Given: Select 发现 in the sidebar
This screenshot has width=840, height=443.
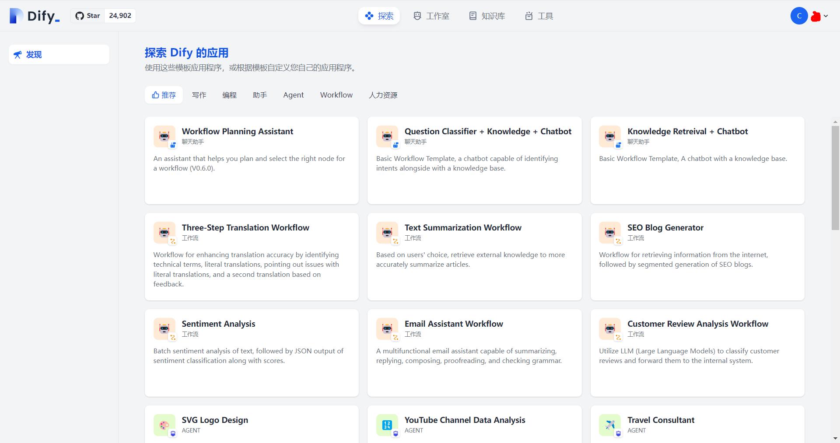Looking at the screenshot, I should point(59,54).
